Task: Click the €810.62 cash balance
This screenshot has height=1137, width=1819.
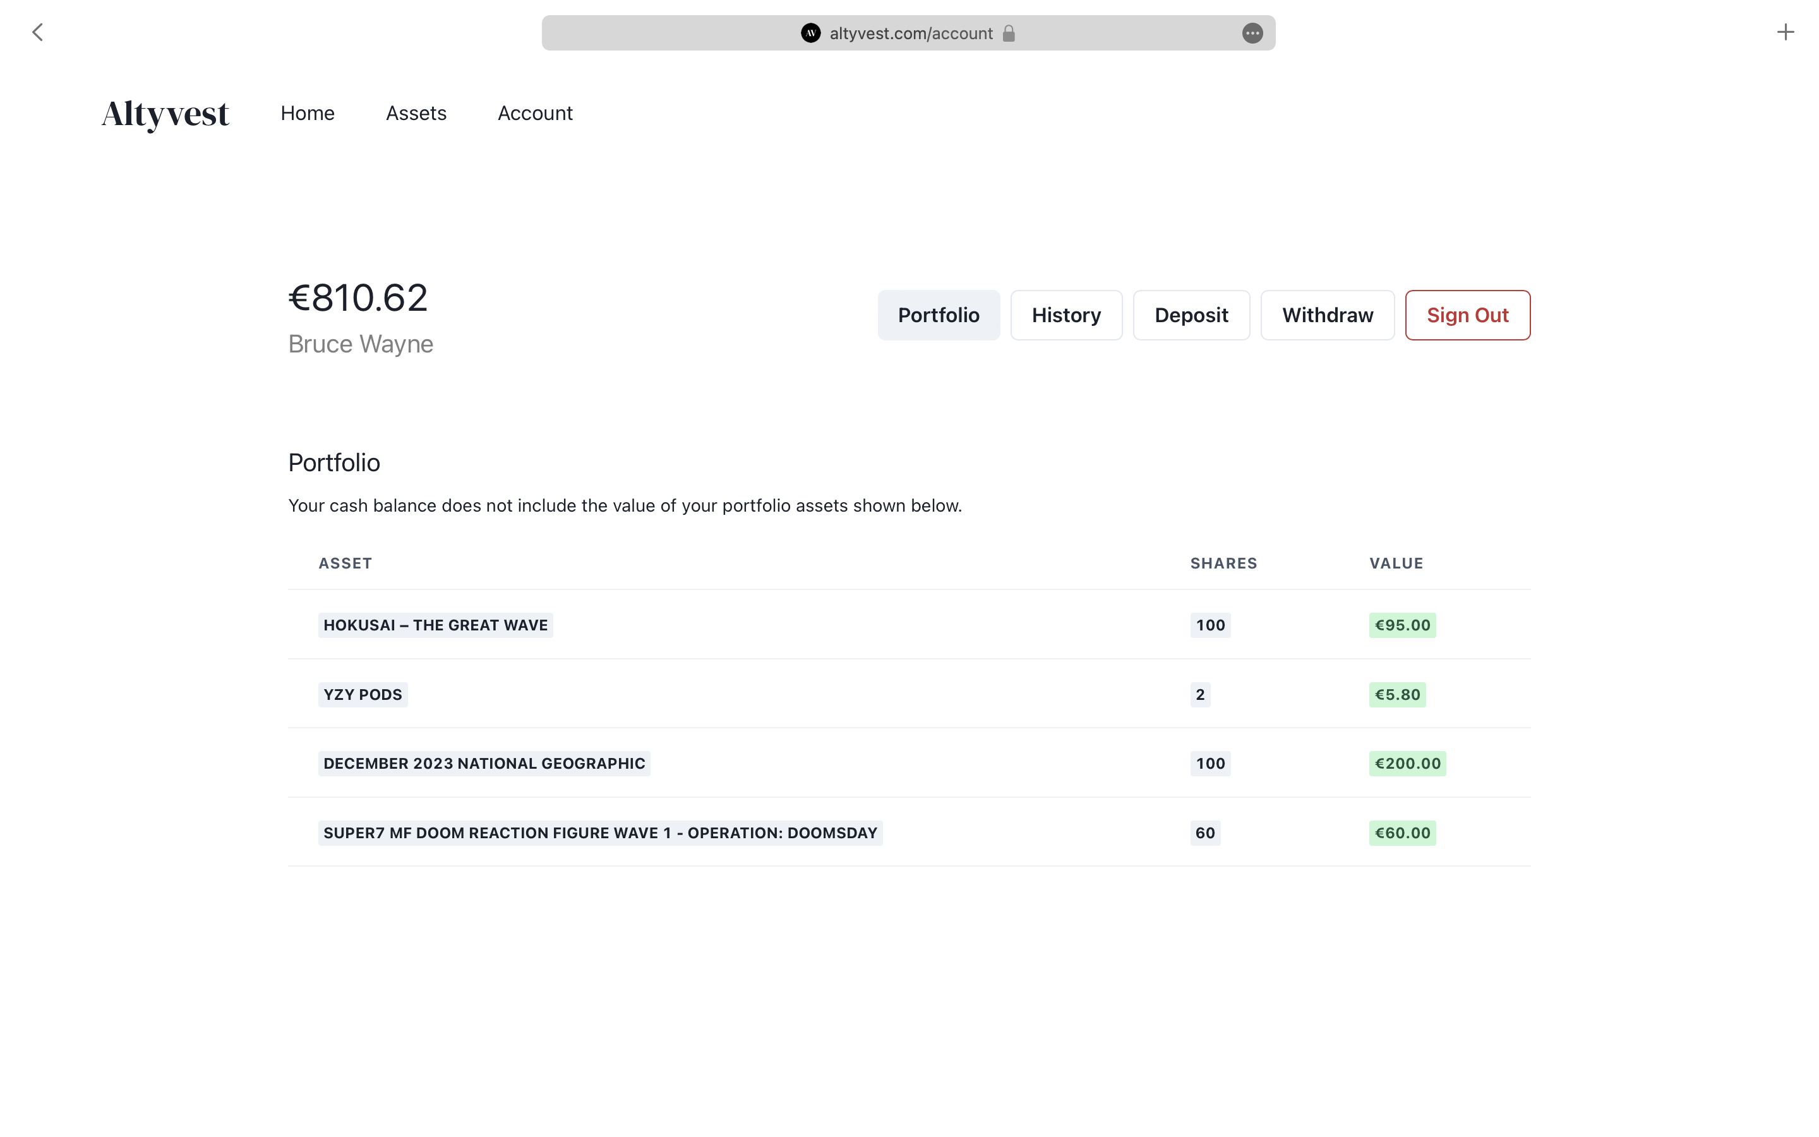Action: click(357, 298)
